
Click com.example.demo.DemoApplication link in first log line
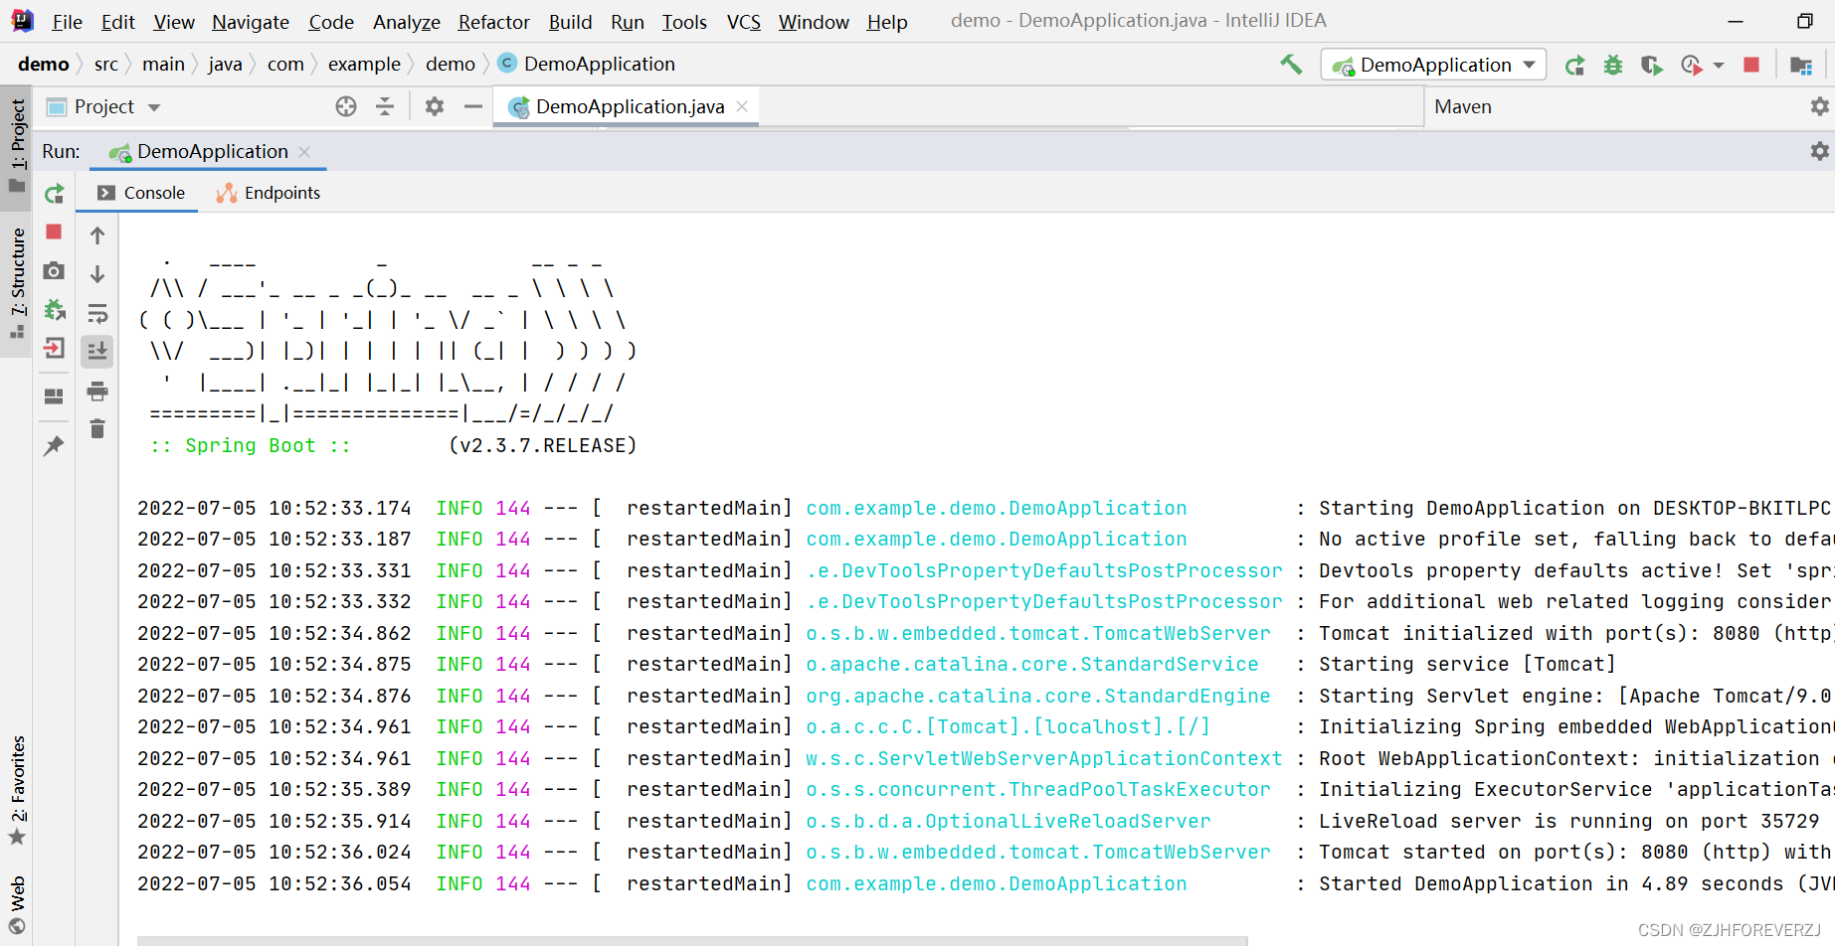(996, 508)
